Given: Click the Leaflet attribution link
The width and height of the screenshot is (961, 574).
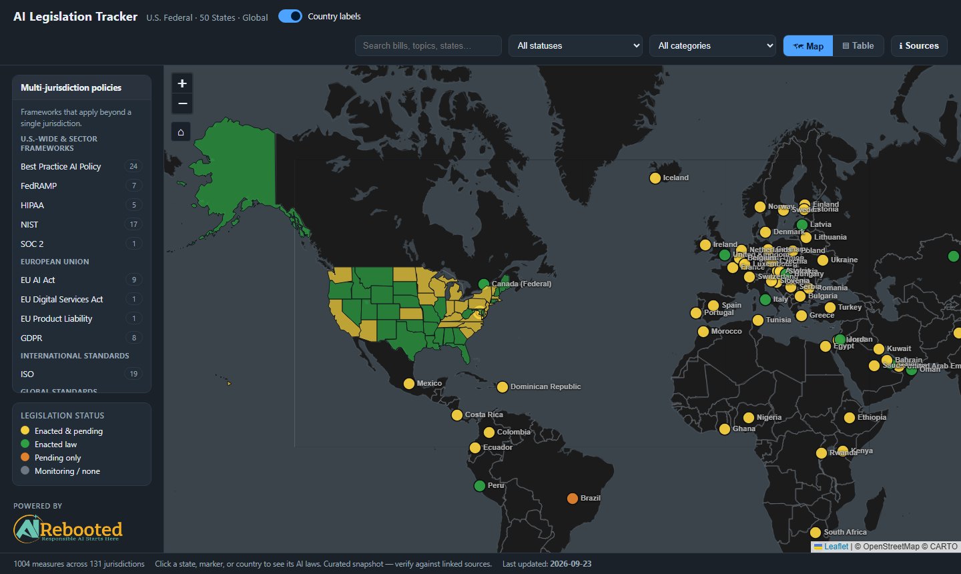Looking at the screenshot, I should click(x=836, y=547).
